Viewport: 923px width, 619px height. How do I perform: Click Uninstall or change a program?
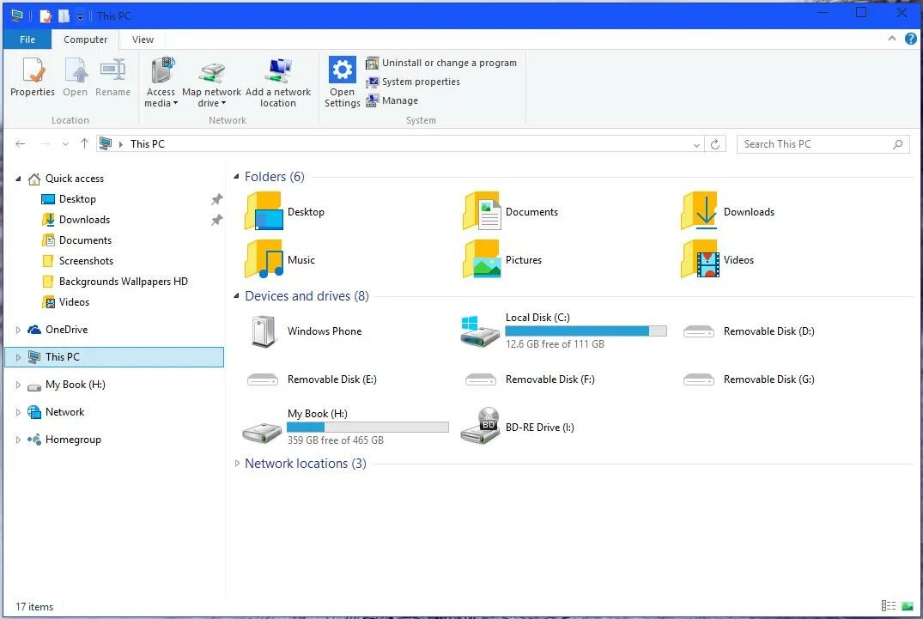[441, 63]
